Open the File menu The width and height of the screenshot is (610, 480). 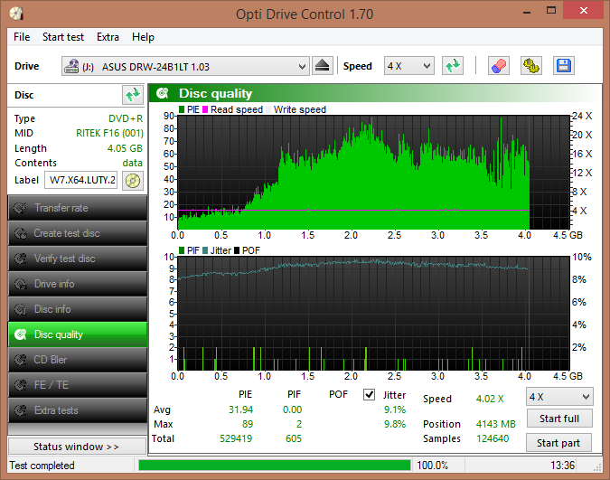coord(22,37)
